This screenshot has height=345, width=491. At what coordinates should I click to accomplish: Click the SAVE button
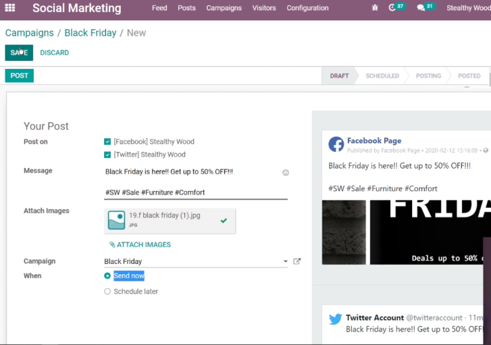click(x=19, y=52)
